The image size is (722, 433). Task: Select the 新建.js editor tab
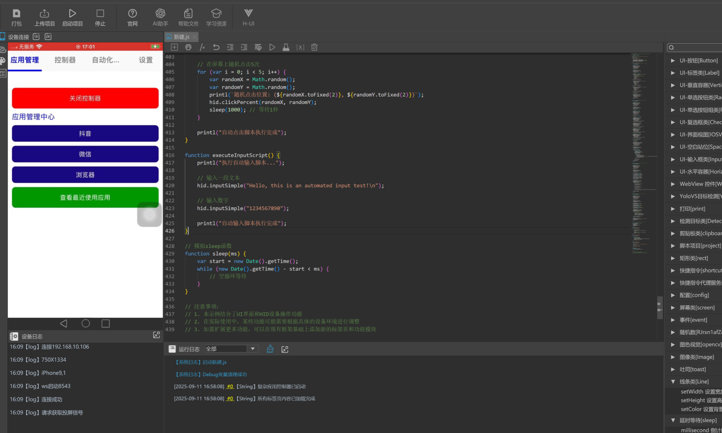[181, 37]
